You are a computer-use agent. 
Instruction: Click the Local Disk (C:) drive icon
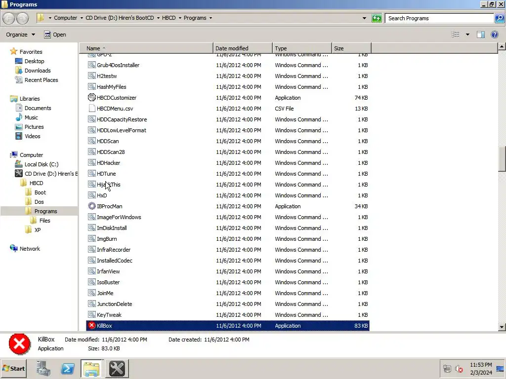click(x=19, y=164)
